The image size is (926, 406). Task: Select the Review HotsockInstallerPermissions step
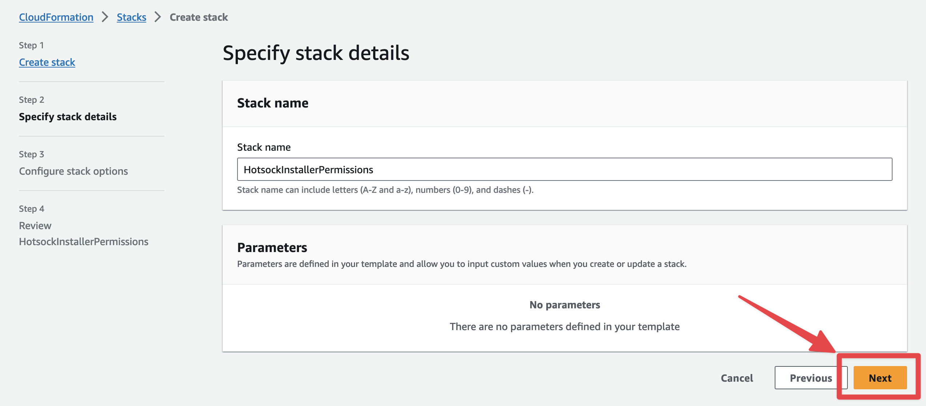pos(83,234)
